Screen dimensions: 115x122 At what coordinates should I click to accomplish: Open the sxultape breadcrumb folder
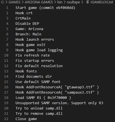tap(73, 2)
